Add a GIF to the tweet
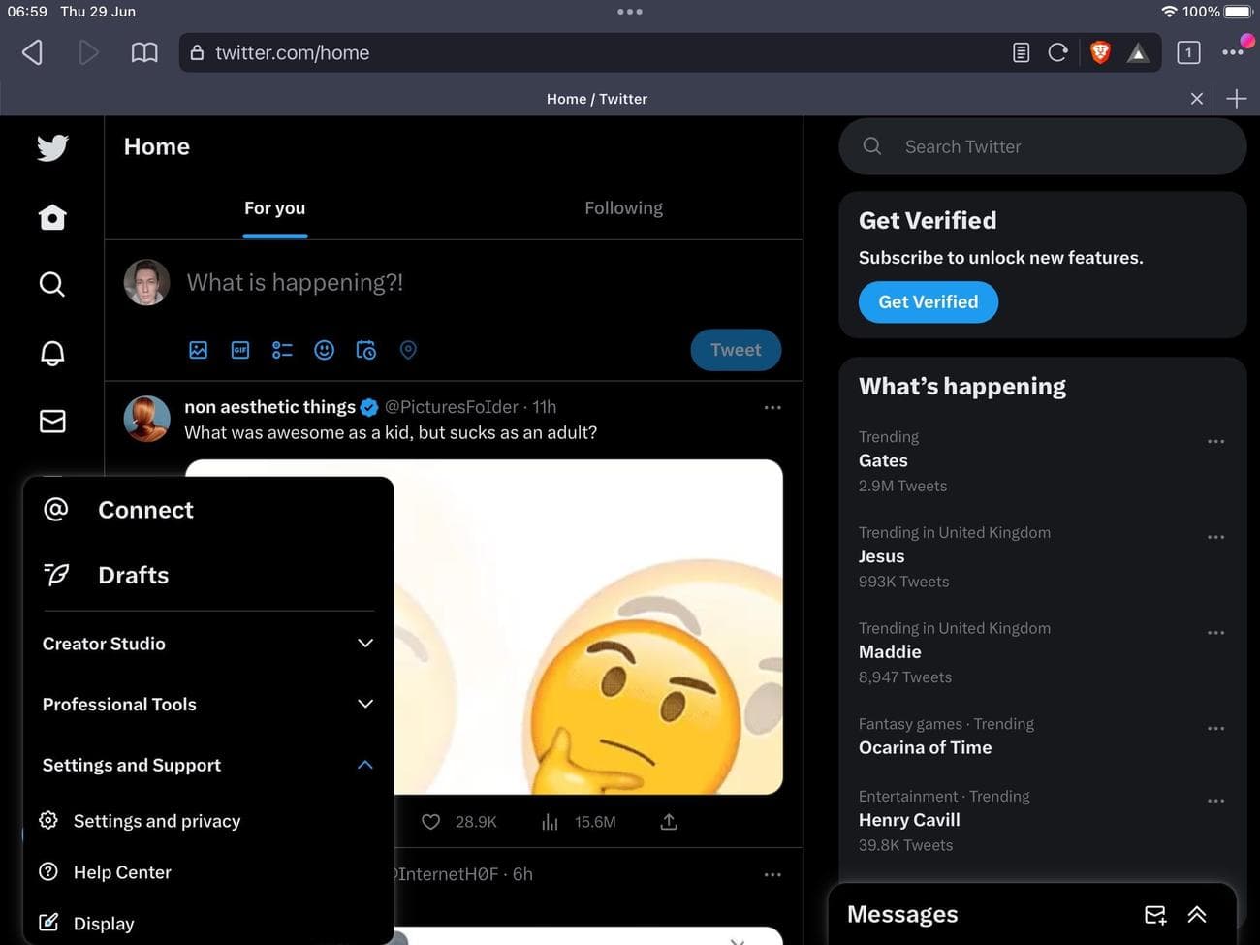This screenshot has height=945, width=1260. [x=240, y=350]
